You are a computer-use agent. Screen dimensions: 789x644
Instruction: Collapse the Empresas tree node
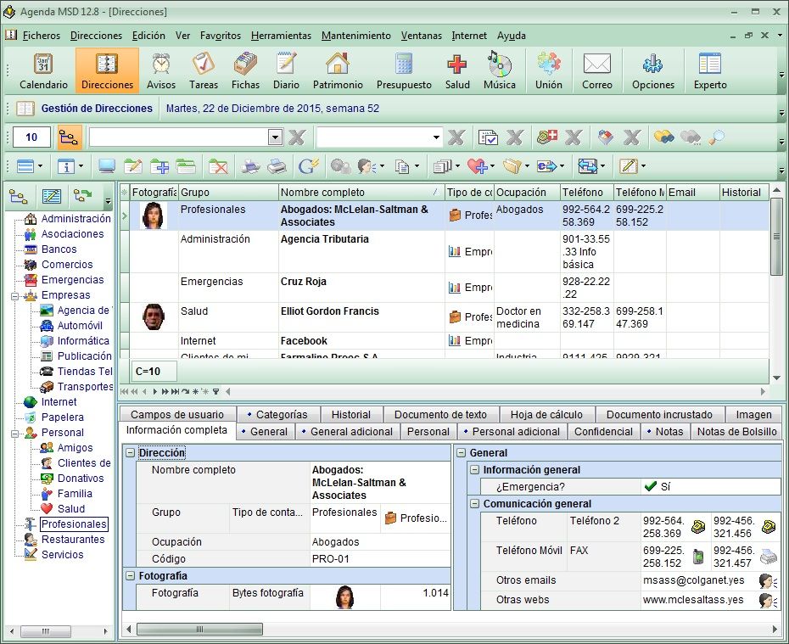tap(14, 296)
